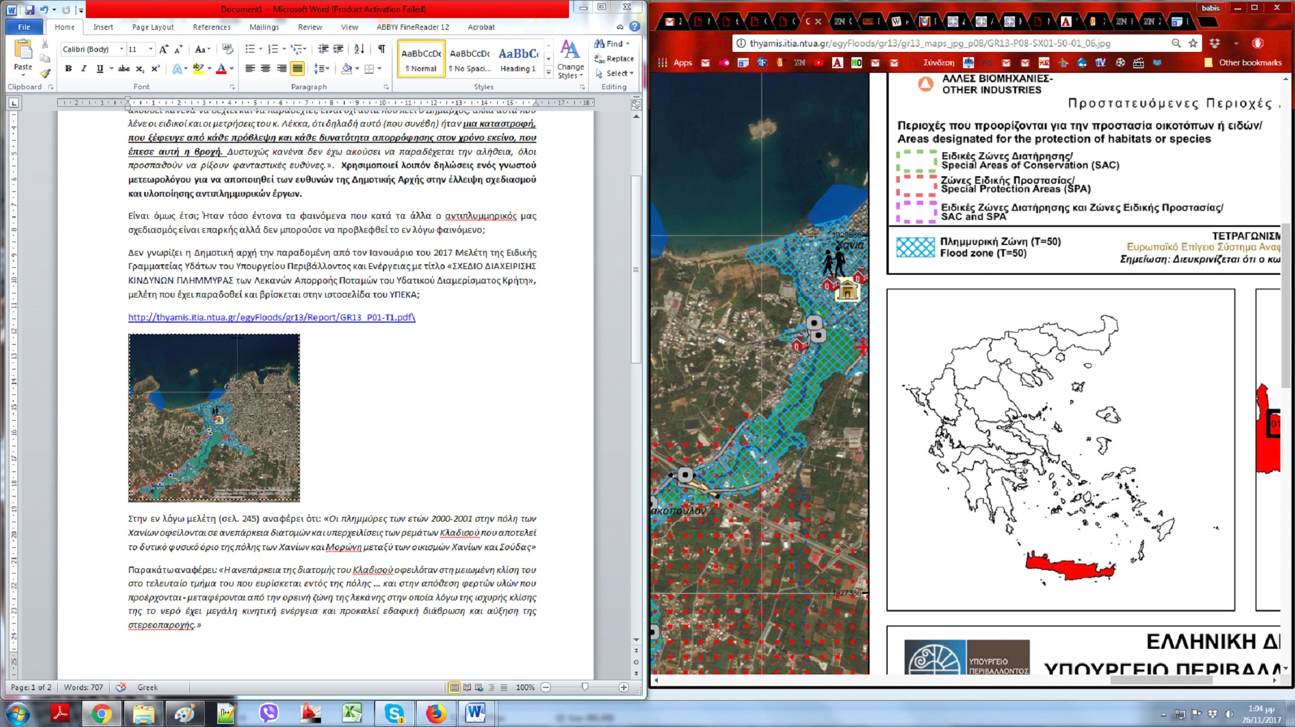
Task: Click the Replace button in Editing
Action: point(614,58)
